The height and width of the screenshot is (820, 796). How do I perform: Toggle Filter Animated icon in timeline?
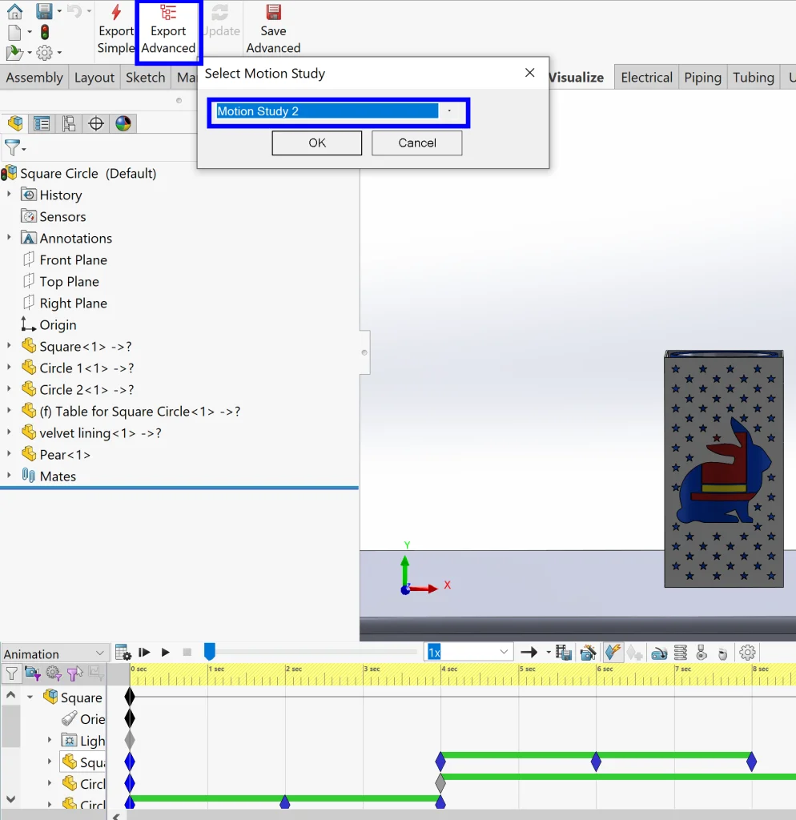pyautogui.click(x=32, y=673)
